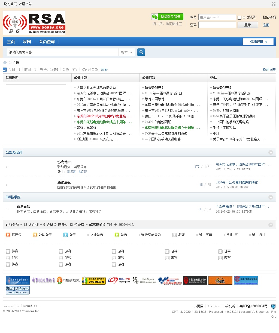279x333 pixels.
Task: Click the 会员 legend icon
Action: [117, 235]
